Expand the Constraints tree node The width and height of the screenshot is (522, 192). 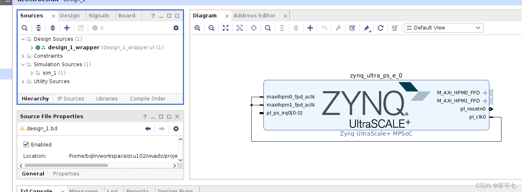23,56
